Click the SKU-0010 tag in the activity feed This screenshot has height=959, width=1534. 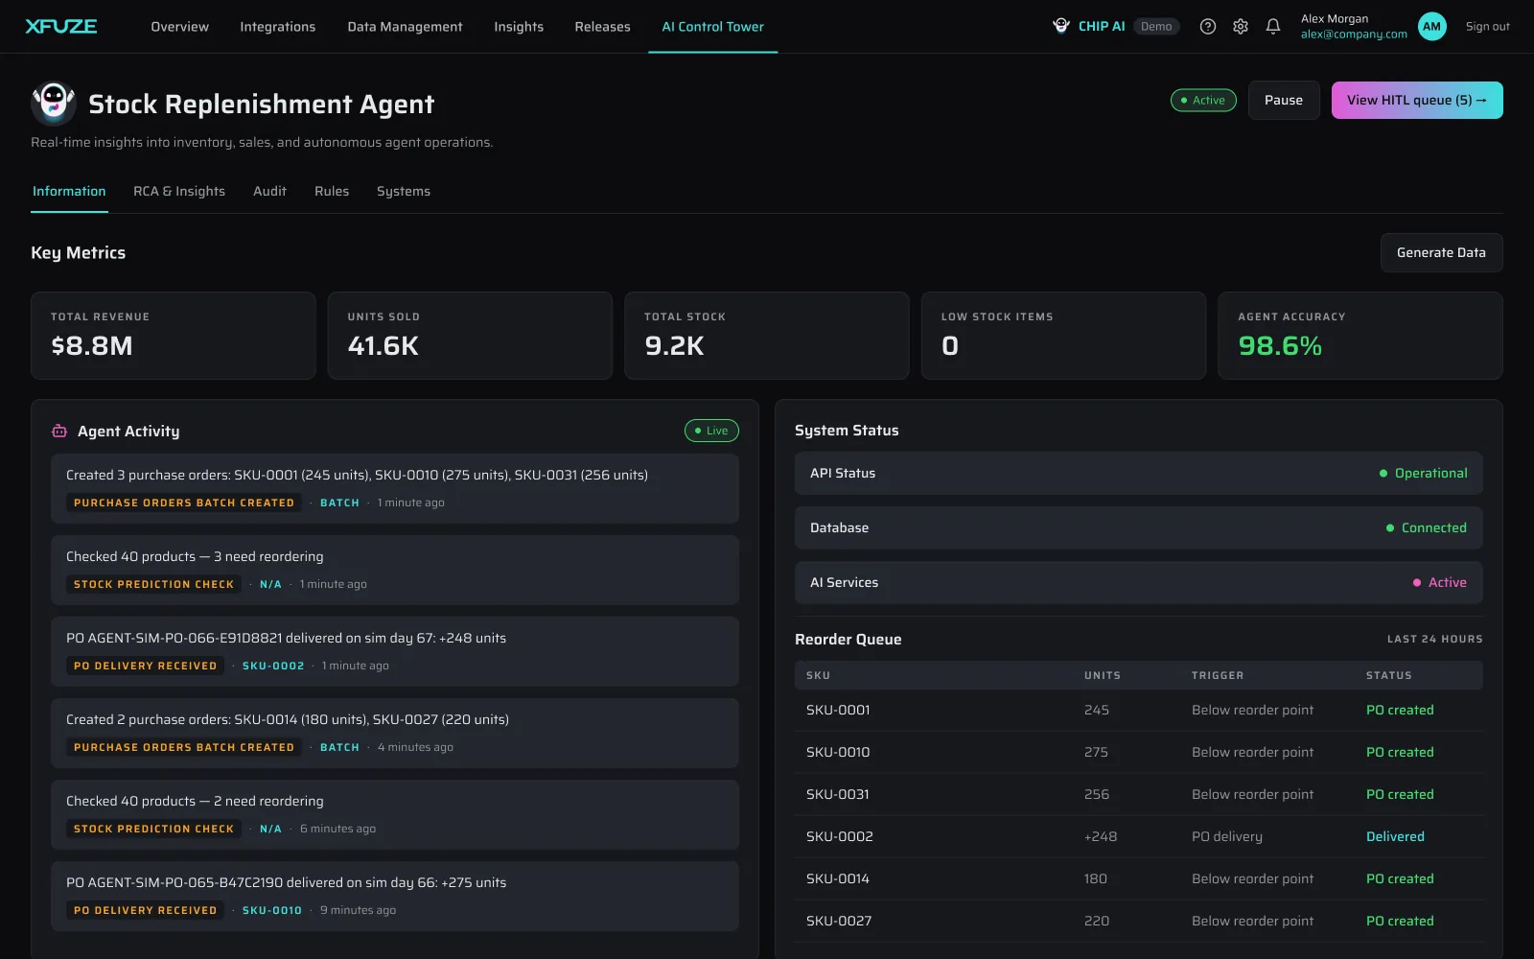click(272, 910)
